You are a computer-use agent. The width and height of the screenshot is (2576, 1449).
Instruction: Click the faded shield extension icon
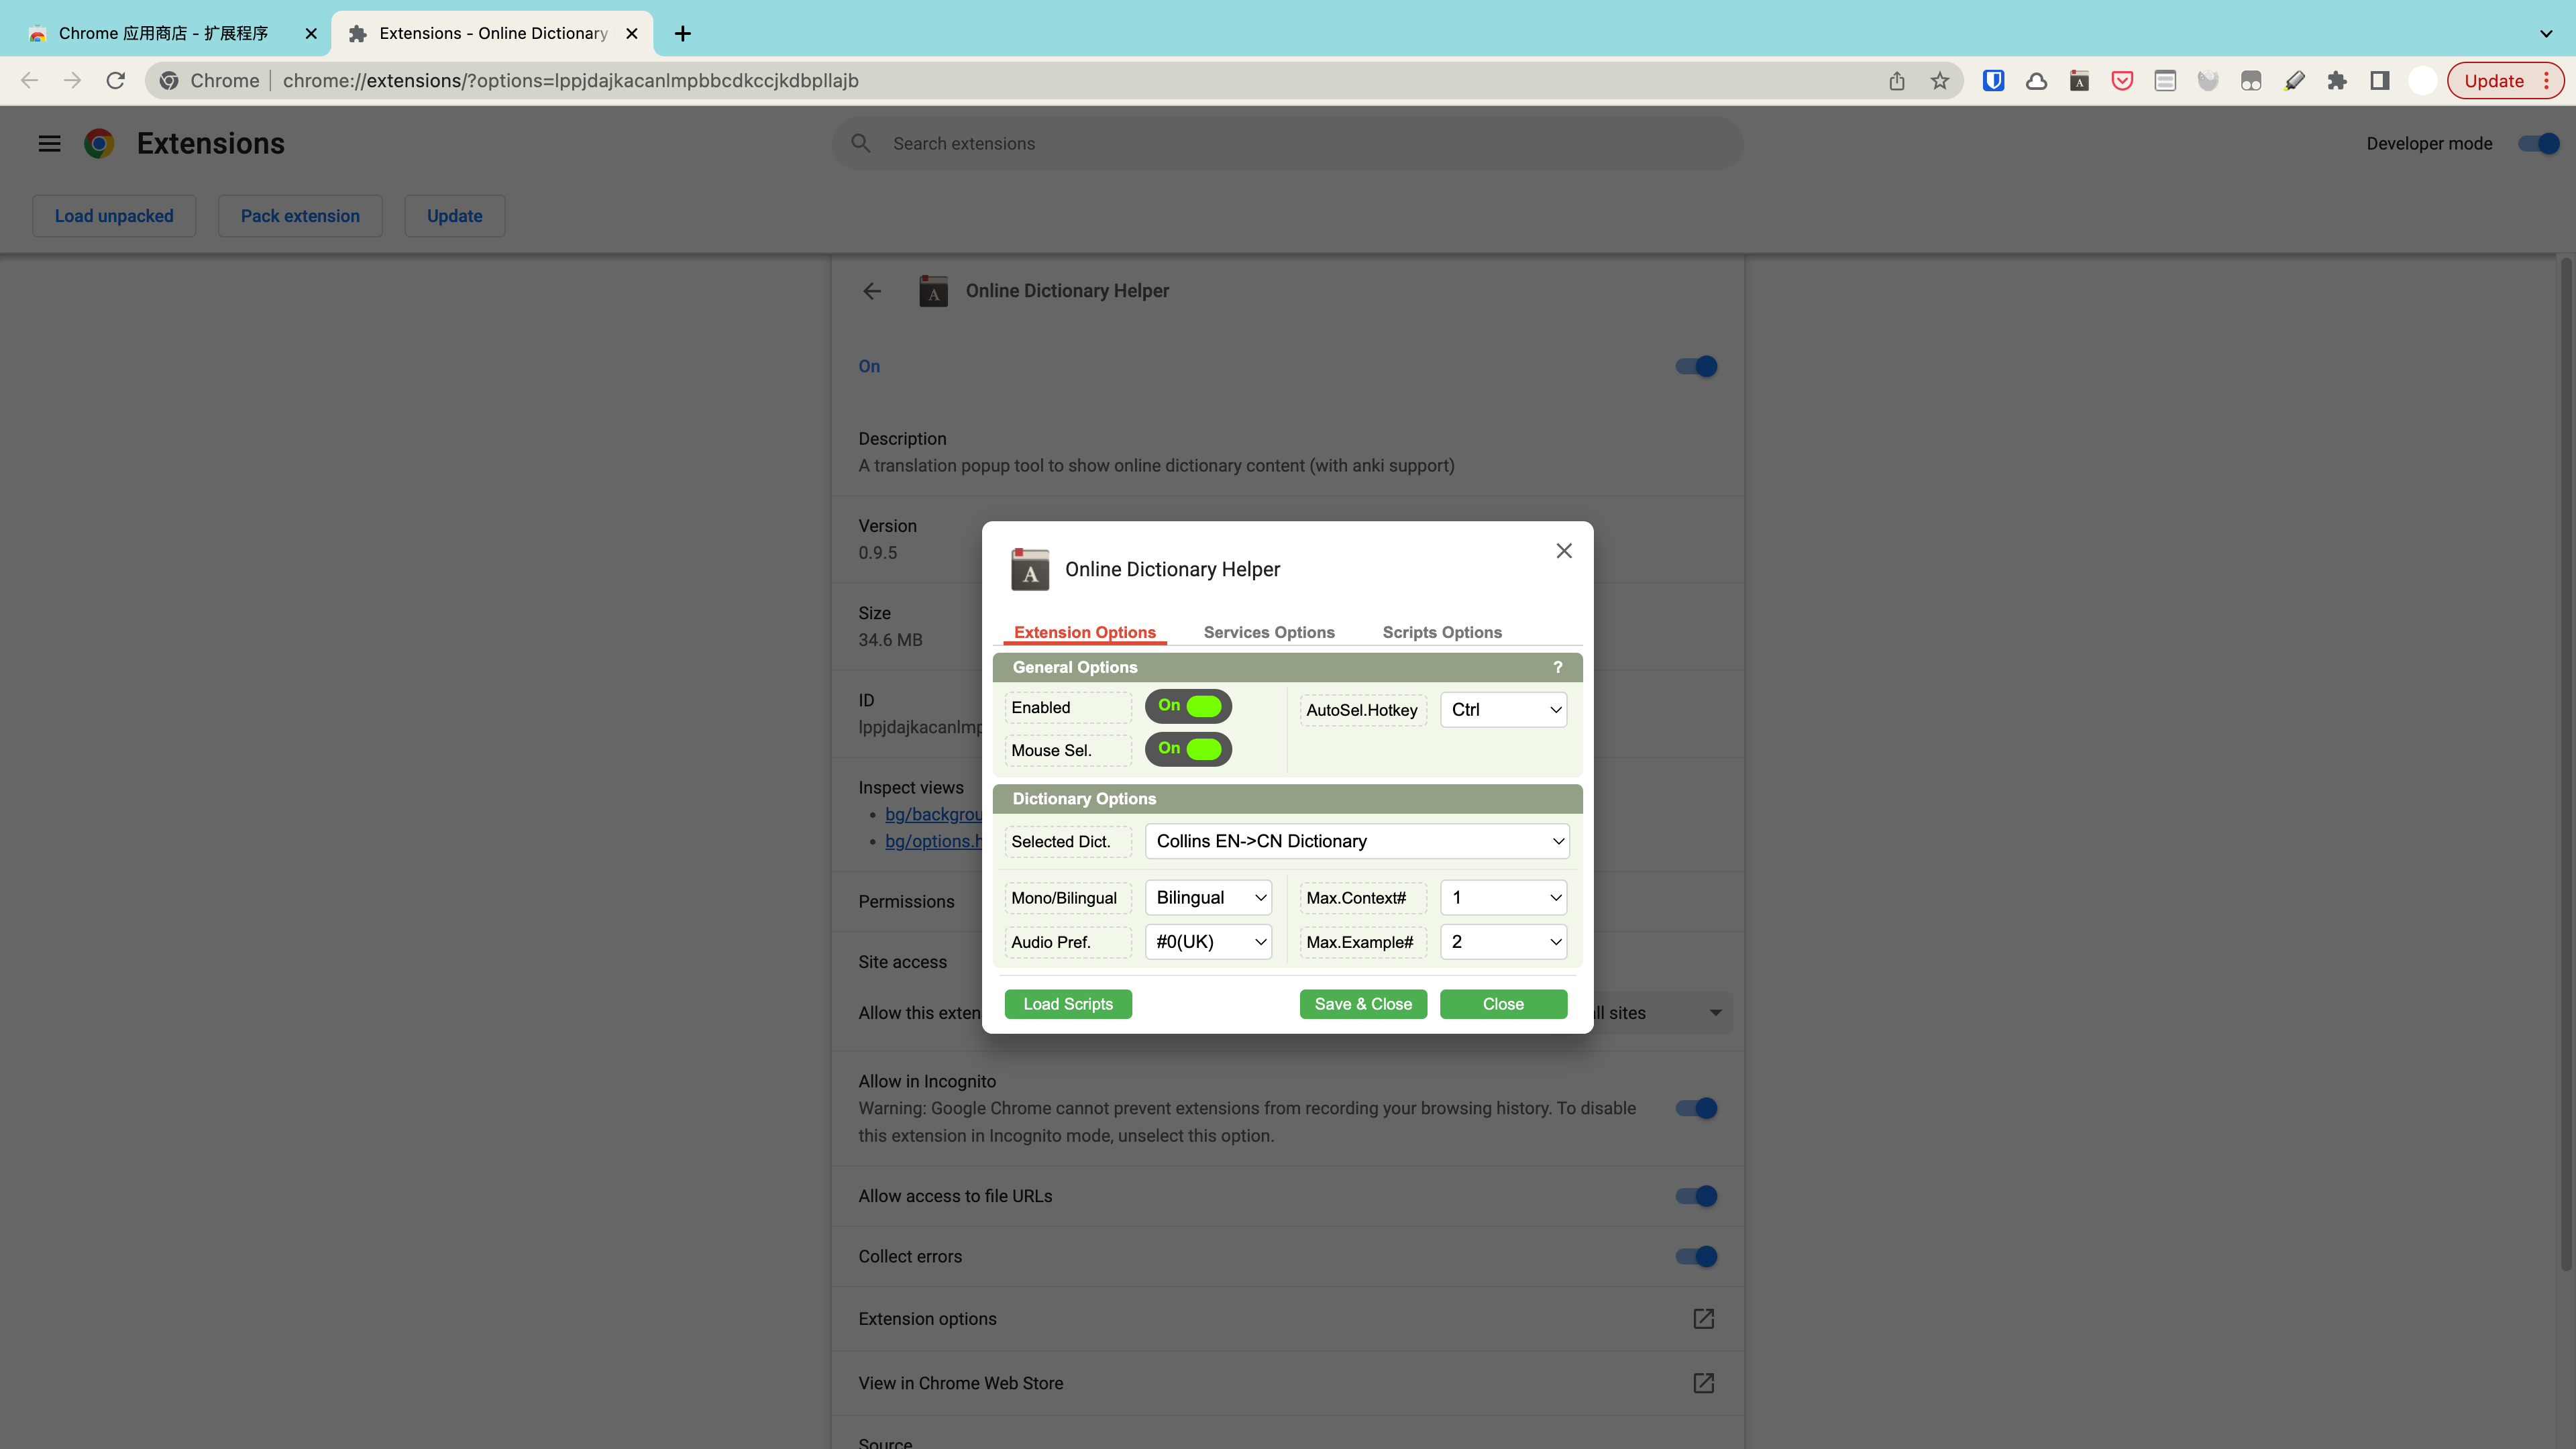click(x=2208, y=81)
